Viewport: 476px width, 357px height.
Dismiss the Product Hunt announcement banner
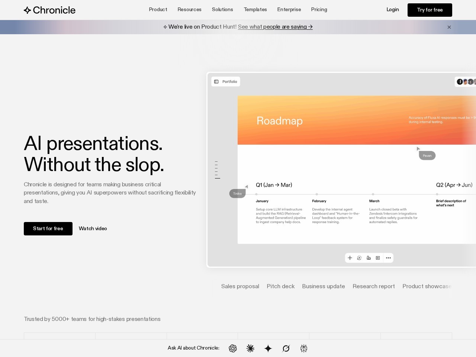click(449, 27)
